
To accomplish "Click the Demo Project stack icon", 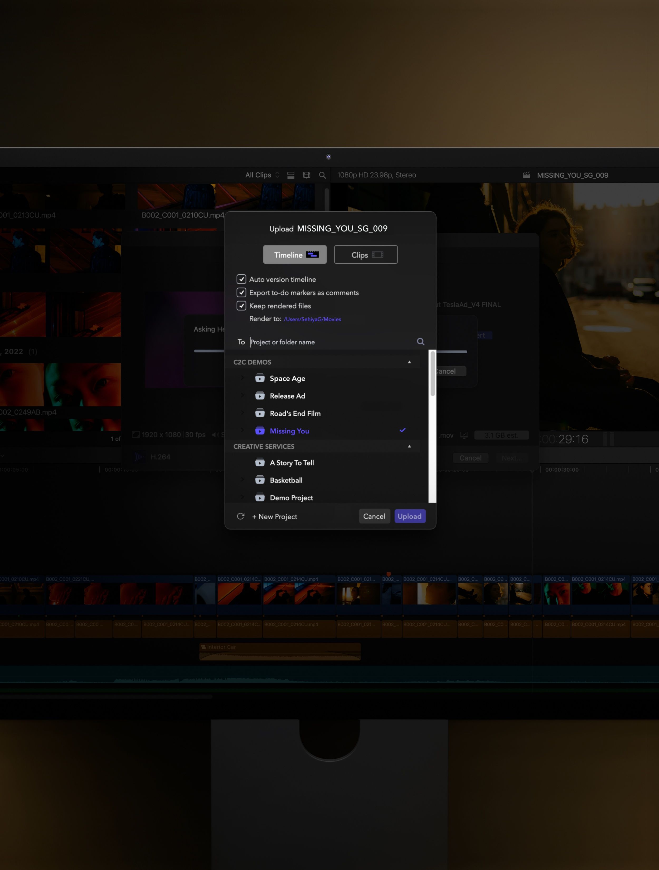I will pos(260,497).
